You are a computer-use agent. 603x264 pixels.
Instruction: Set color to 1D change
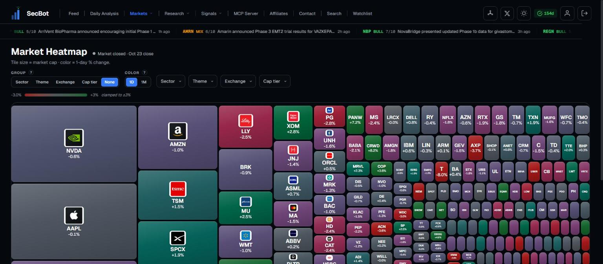click(x=132, y=82)
